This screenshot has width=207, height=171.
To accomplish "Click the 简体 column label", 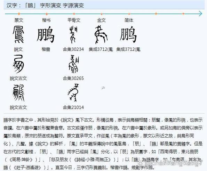I will [x=129, y=20].
